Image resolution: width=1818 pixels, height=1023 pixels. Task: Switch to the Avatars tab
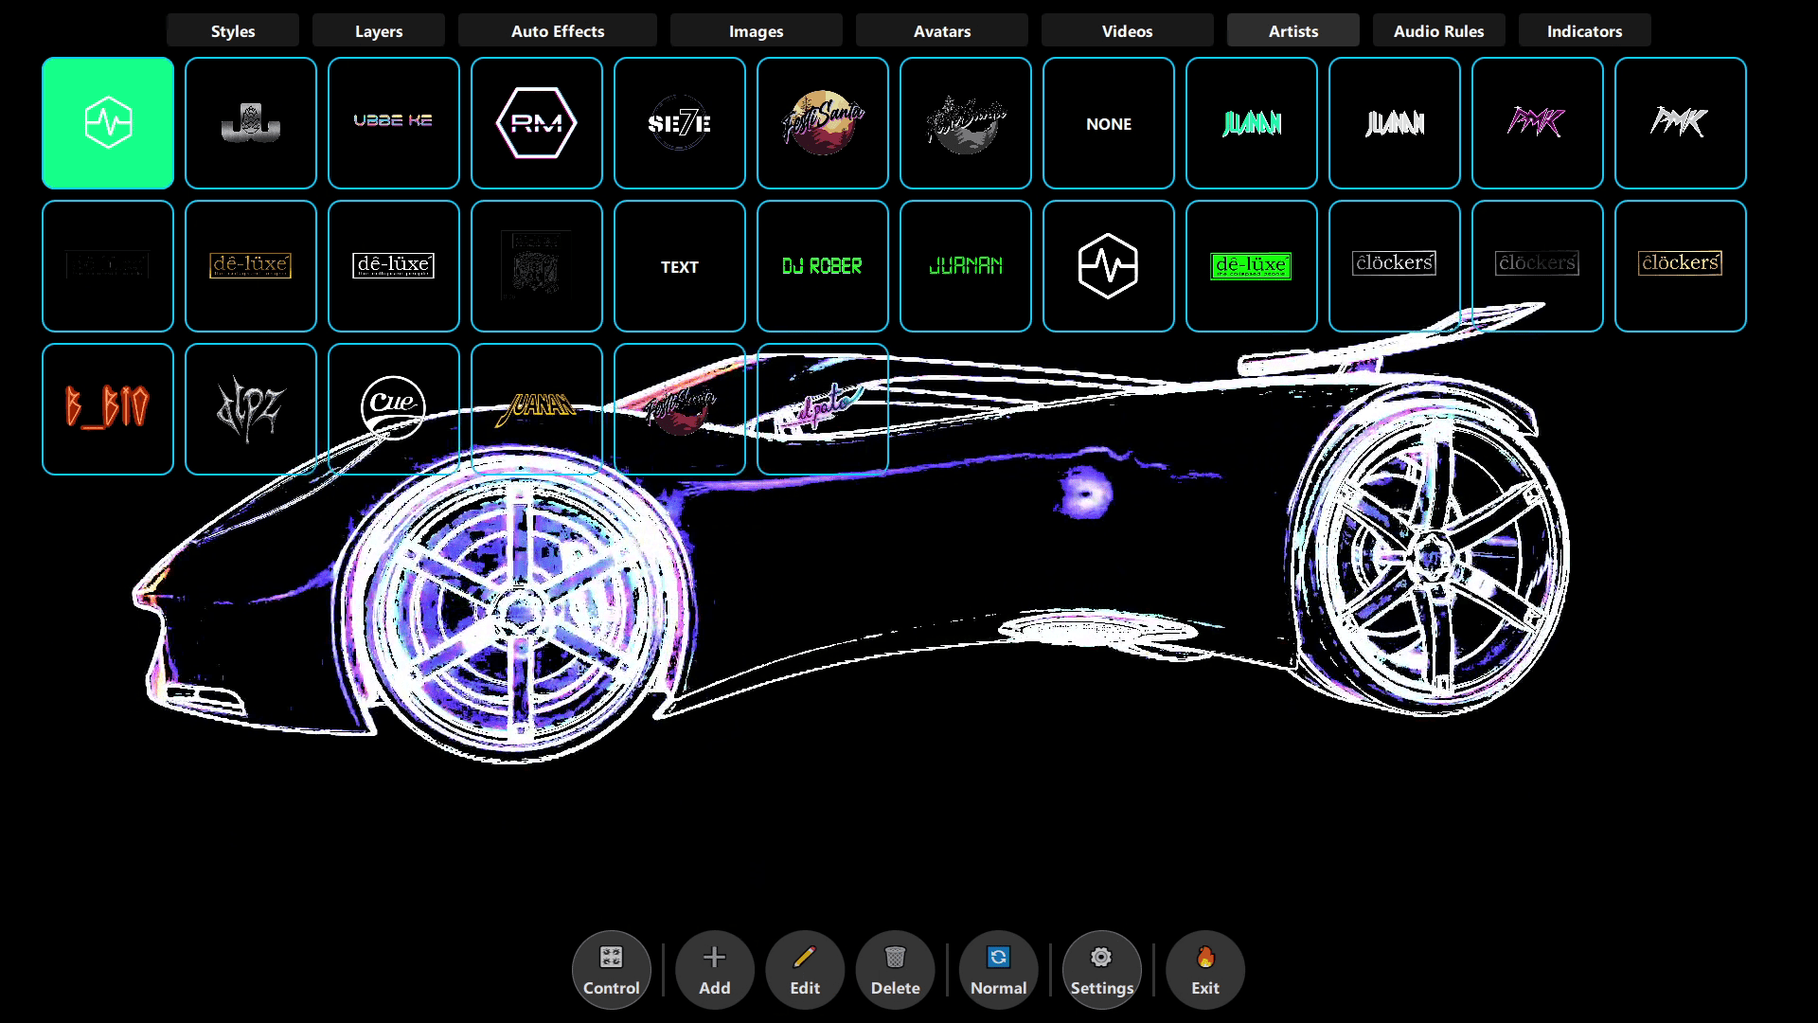(x=941, y=30)
